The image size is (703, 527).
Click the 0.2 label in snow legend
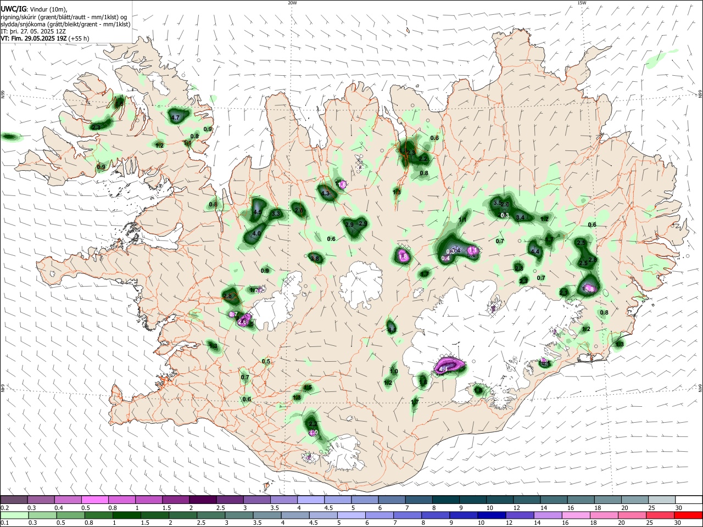[x=4, y=508]
